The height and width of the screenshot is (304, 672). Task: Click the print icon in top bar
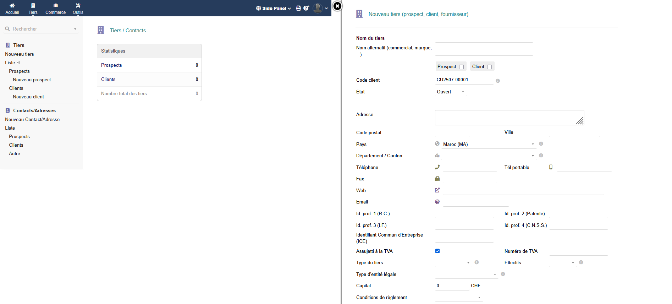click(x=298, y=8)
